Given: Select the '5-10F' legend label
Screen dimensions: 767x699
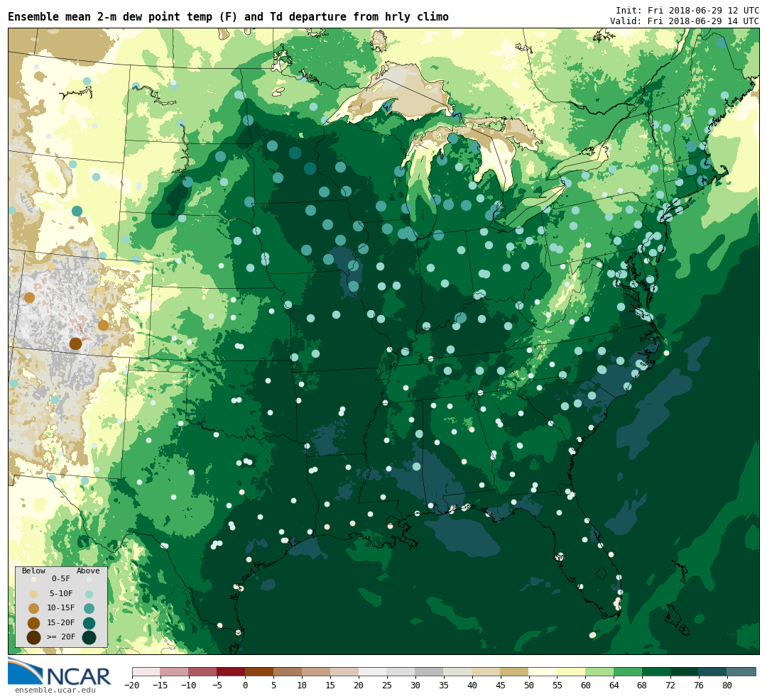Looking at the screenshot, I should pyautogui.click(x=61, y=593).
